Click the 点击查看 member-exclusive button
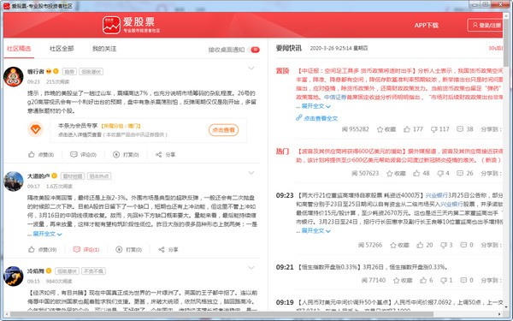 click(x=224, y=130)
